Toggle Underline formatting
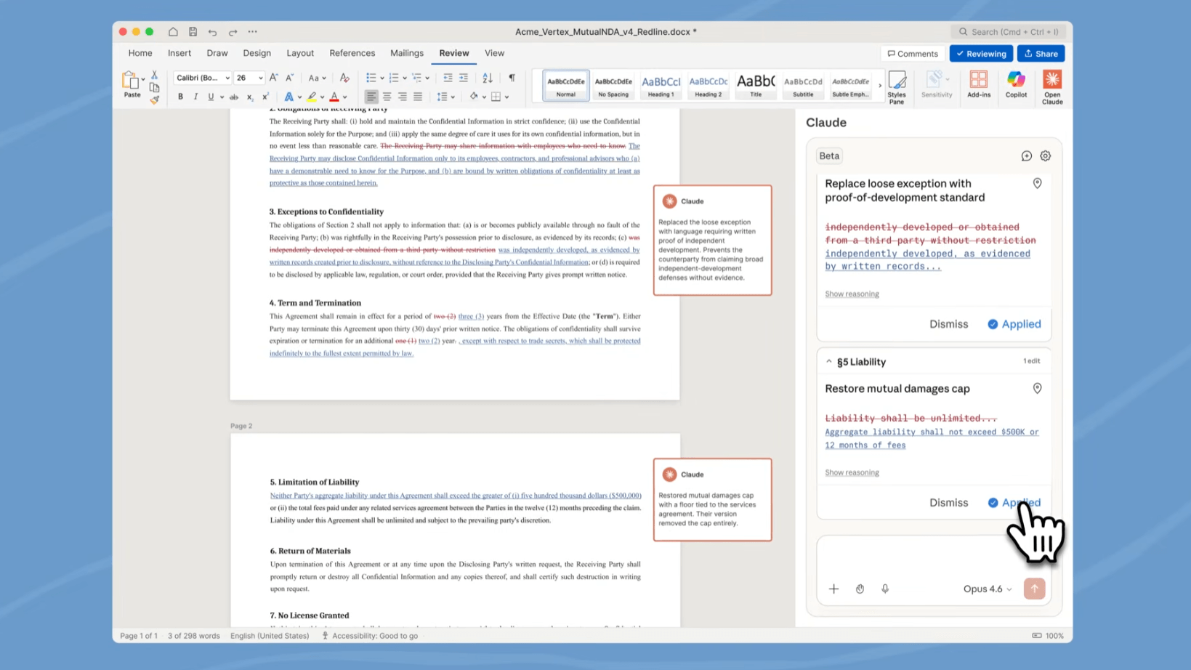This screenshot has height=670, width=1191. [211, 96]
